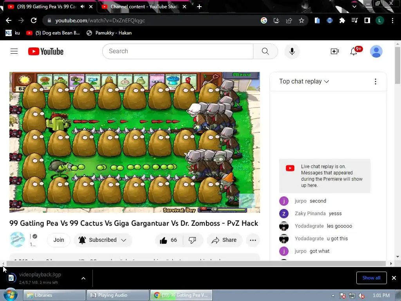Click the video title text
This screenshot has width=401, height=301.
point(134,223)
